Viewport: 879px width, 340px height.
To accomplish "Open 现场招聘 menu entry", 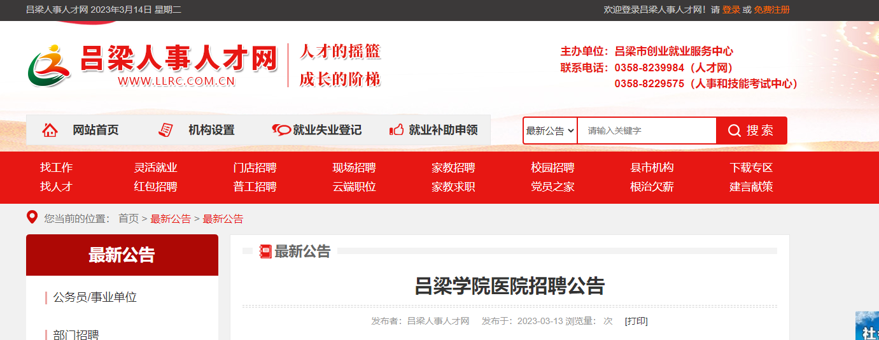I will coord(354,167).
